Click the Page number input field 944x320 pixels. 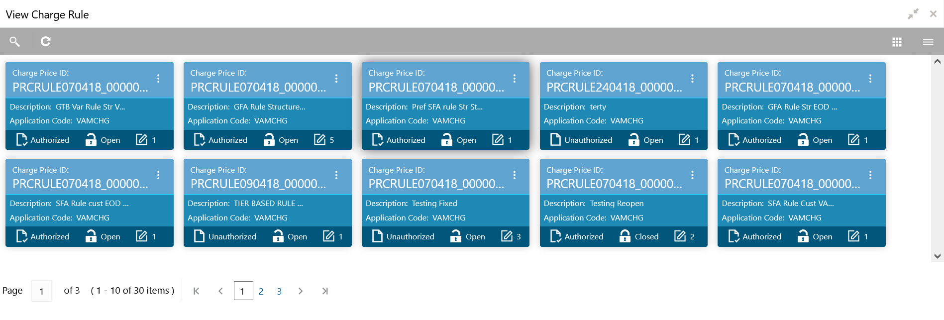[42, 291]
